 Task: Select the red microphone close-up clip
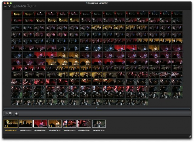(x=84, y=123)
